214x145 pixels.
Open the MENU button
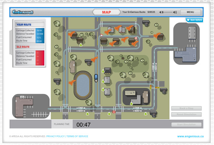(x=190, y=12)
